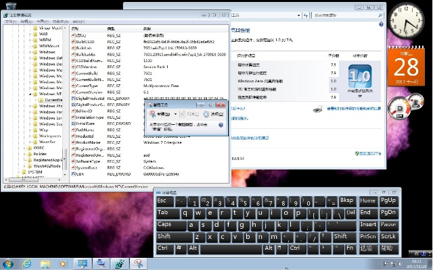
Task: Click Options button in Snipping Tool
Action: click(x=214, y=114)
